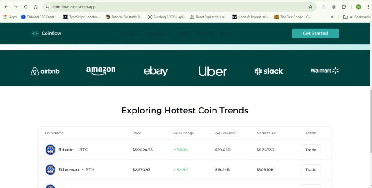Expand the hidden bookmarks overflow chevron
The image size is (372, 188).
coord(332,17)
